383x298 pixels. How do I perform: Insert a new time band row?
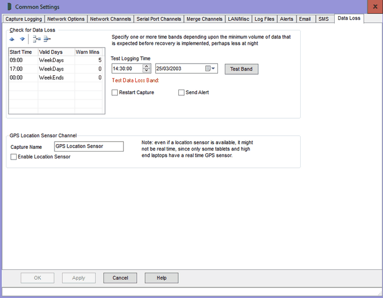tap(37, 39)
